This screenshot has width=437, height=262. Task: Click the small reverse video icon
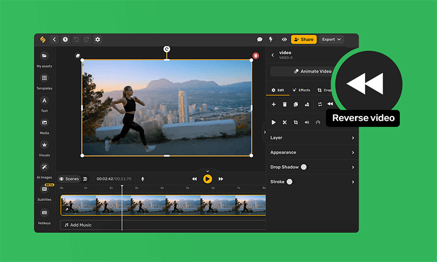click(330, 104)
